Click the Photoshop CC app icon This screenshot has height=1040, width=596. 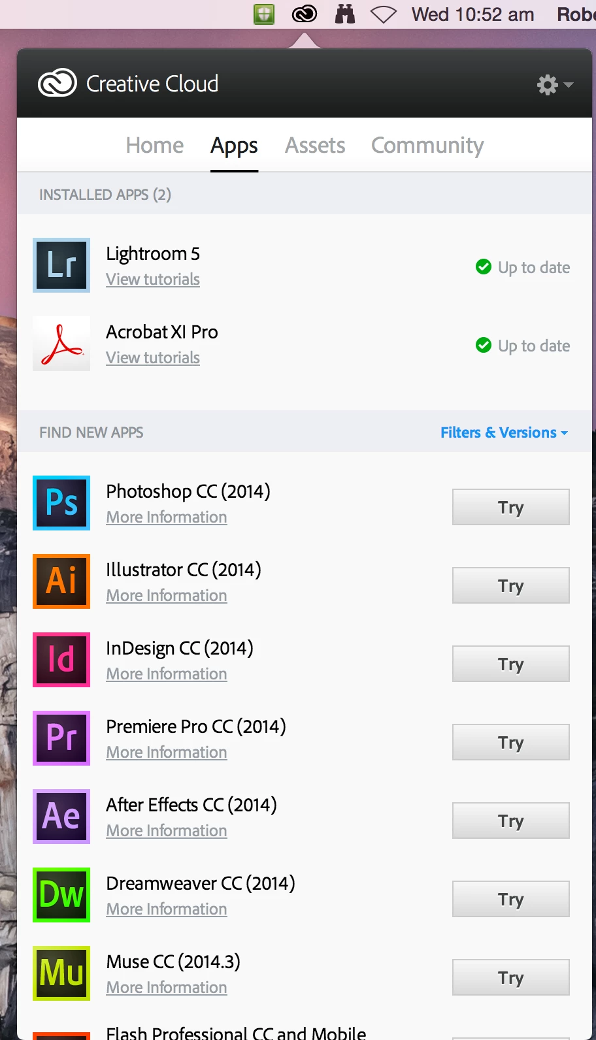coord(61,503)
